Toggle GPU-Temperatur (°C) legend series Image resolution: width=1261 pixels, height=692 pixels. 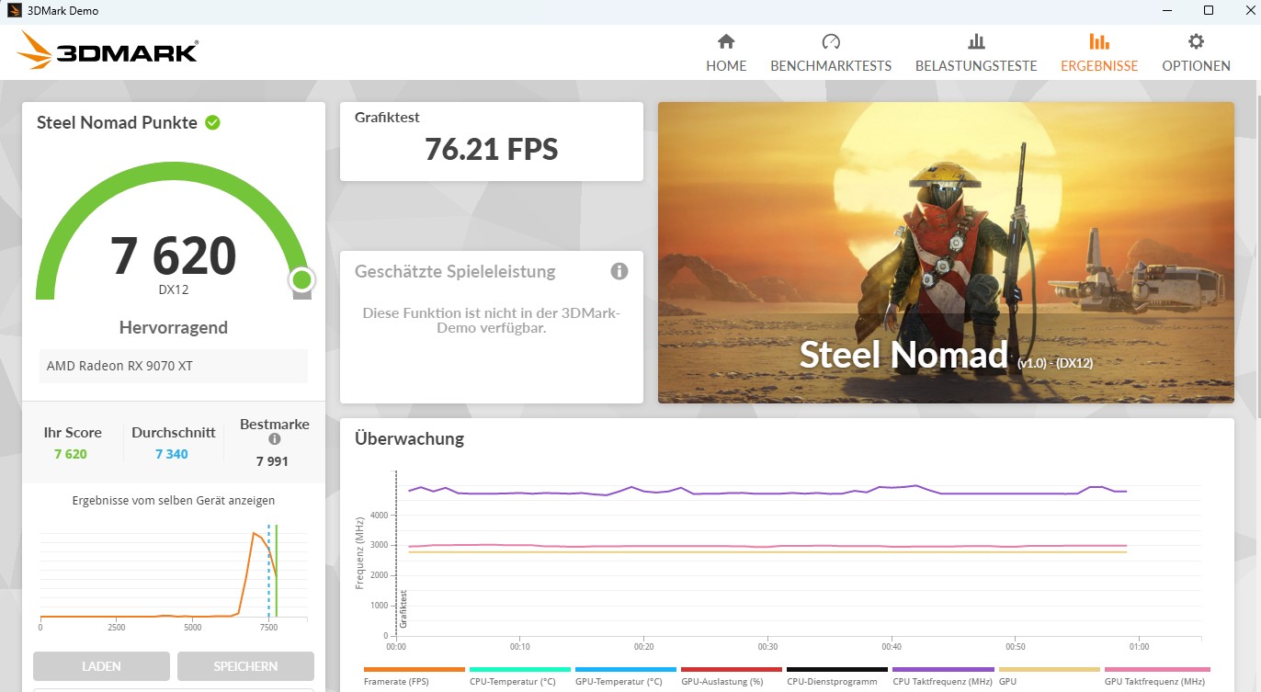coord(626,676)
